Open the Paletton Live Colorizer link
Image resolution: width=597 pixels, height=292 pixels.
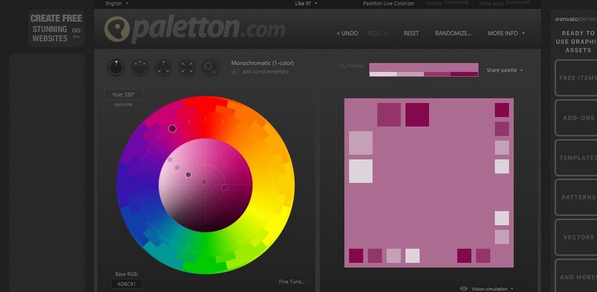389,3
